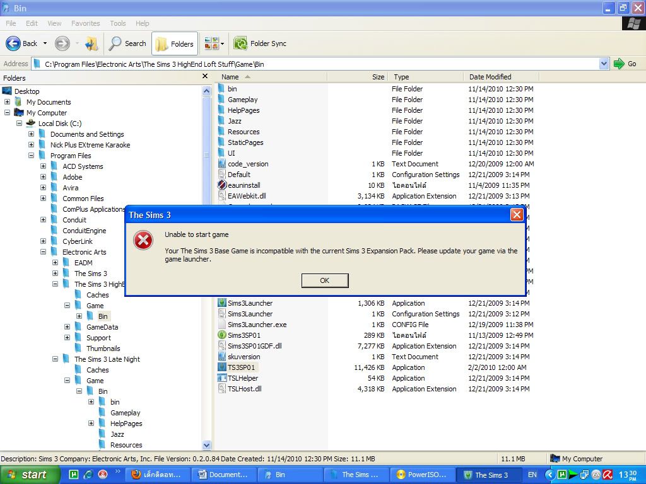Click the address bar path field
The width and height of the screenshot is (646, 484).
coord(315,64)
